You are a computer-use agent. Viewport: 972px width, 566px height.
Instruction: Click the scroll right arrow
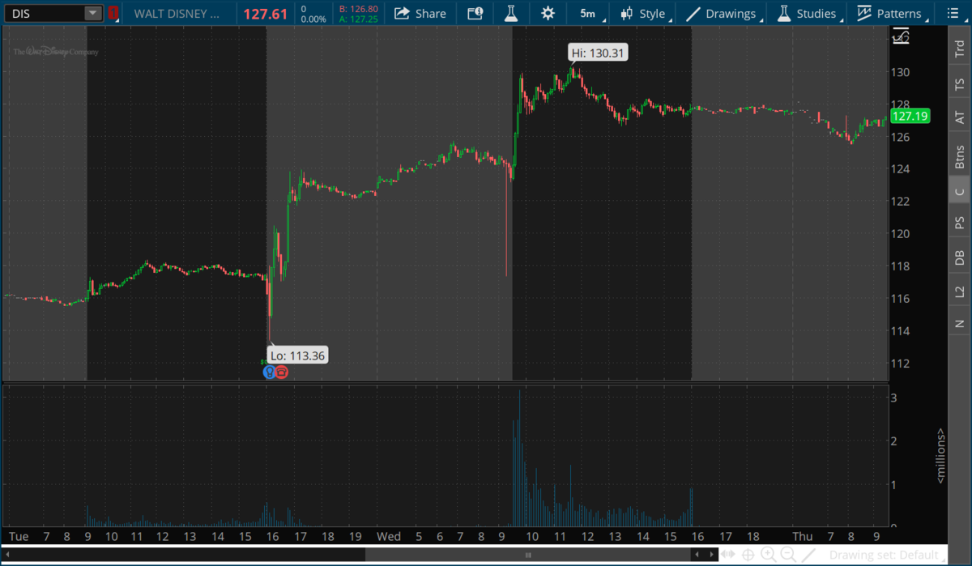pyautogui.click(x=712, y=555)
